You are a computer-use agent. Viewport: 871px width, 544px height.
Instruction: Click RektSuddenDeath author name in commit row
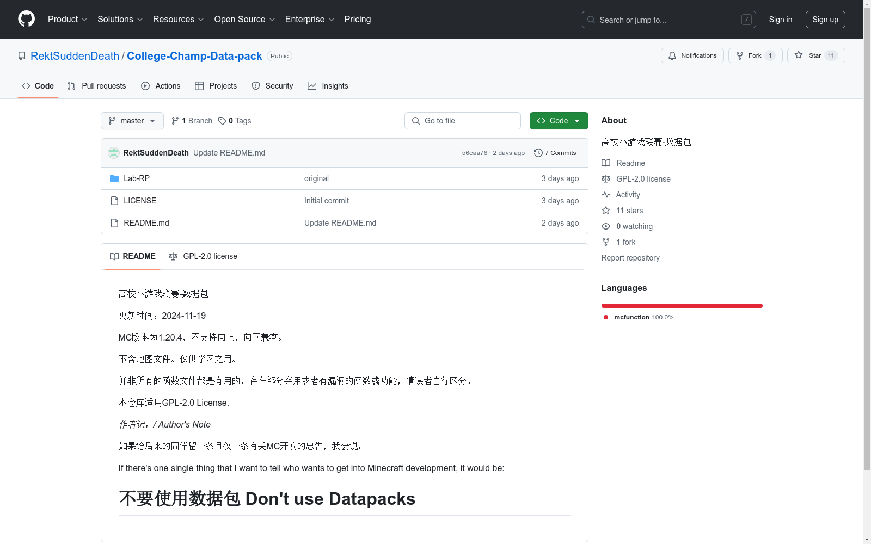(x=156, y=153)
